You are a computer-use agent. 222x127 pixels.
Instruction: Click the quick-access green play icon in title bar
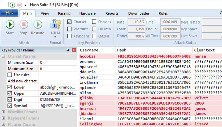pyautogui.click(x=12, y=5)
